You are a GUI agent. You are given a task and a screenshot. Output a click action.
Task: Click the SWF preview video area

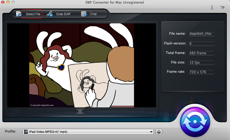tap(81, 65)
